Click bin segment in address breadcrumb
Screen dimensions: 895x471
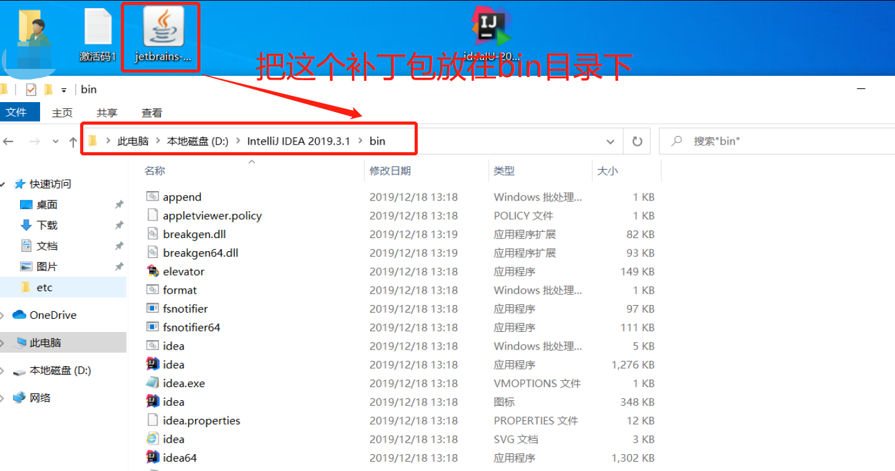(377, 141)
